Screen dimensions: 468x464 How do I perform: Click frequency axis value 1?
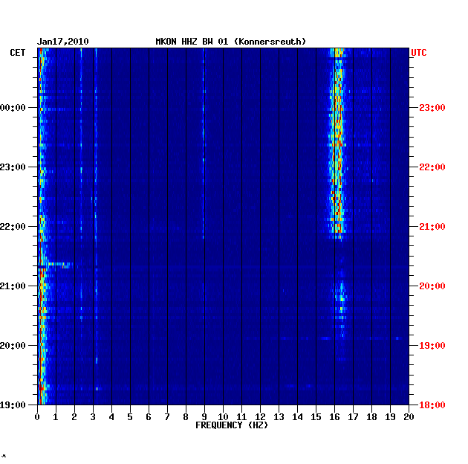pos(56,417)
